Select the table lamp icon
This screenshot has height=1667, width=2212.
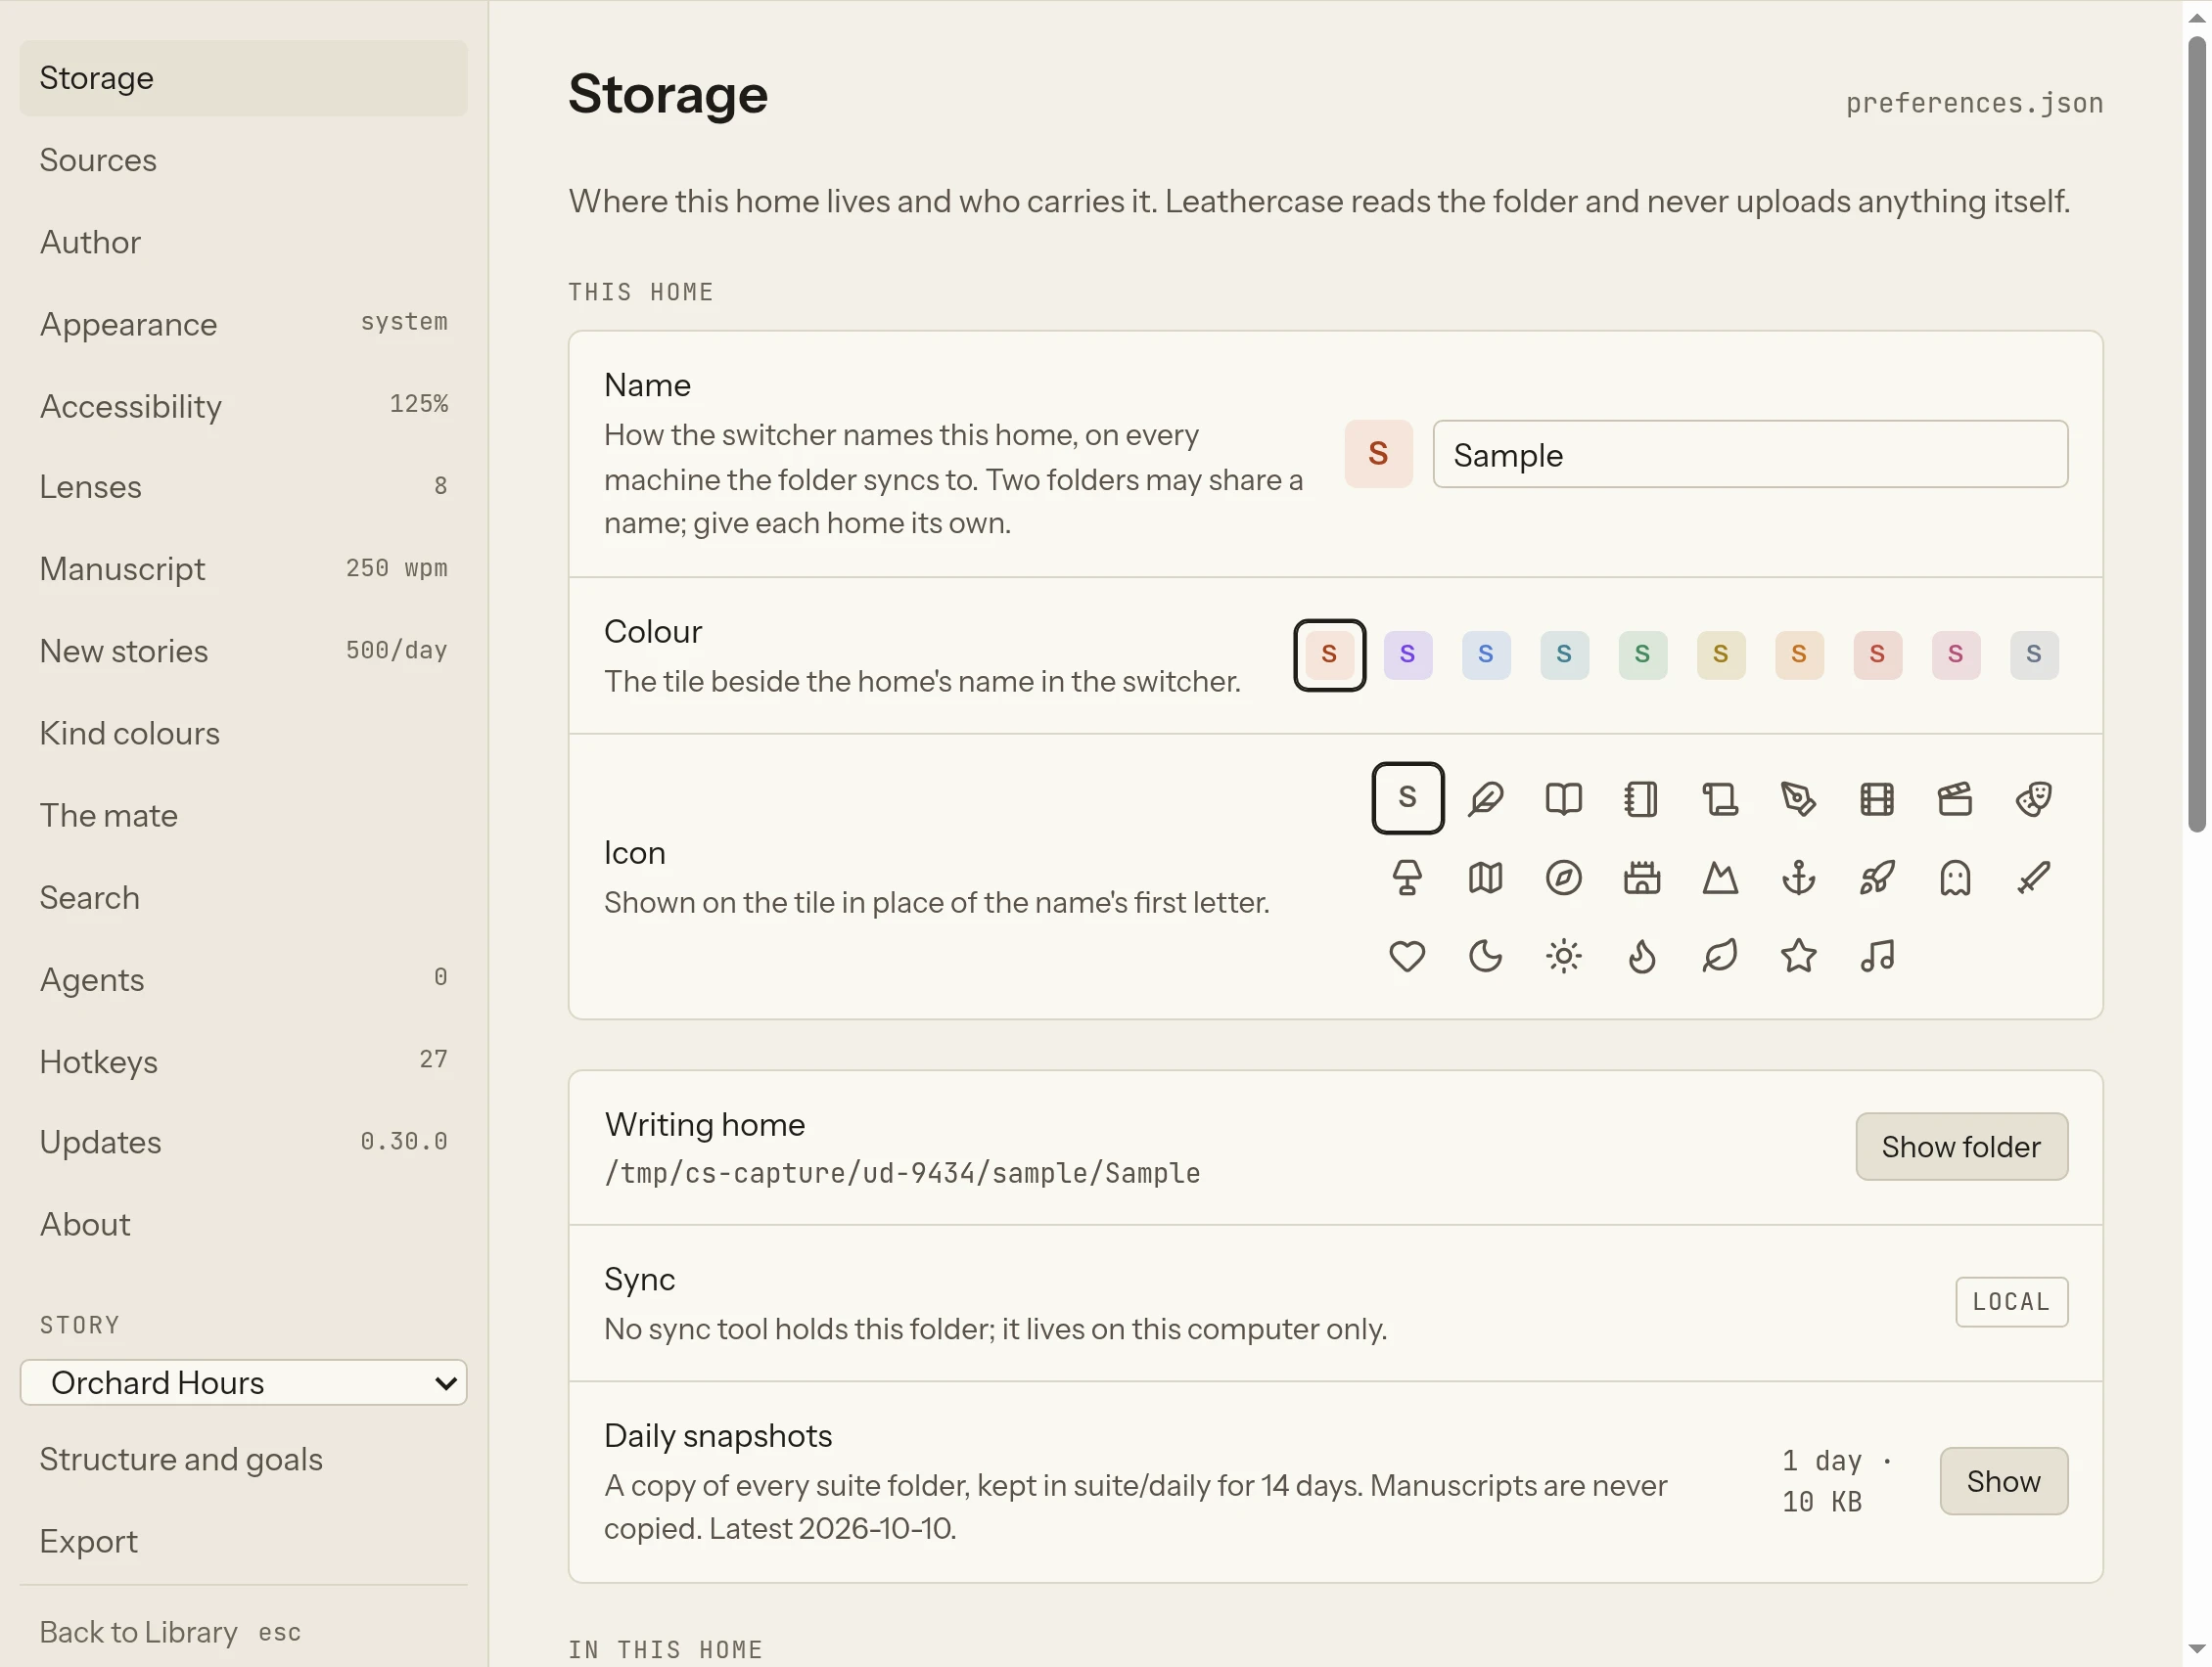tap(1407, 877)
